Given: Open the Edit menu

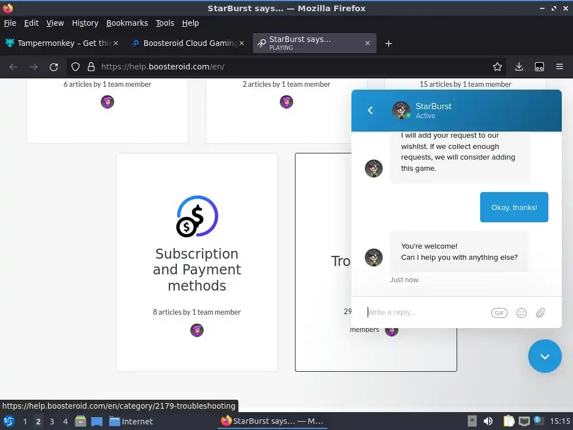Looking at the screenshot, I should click(31, 23).
